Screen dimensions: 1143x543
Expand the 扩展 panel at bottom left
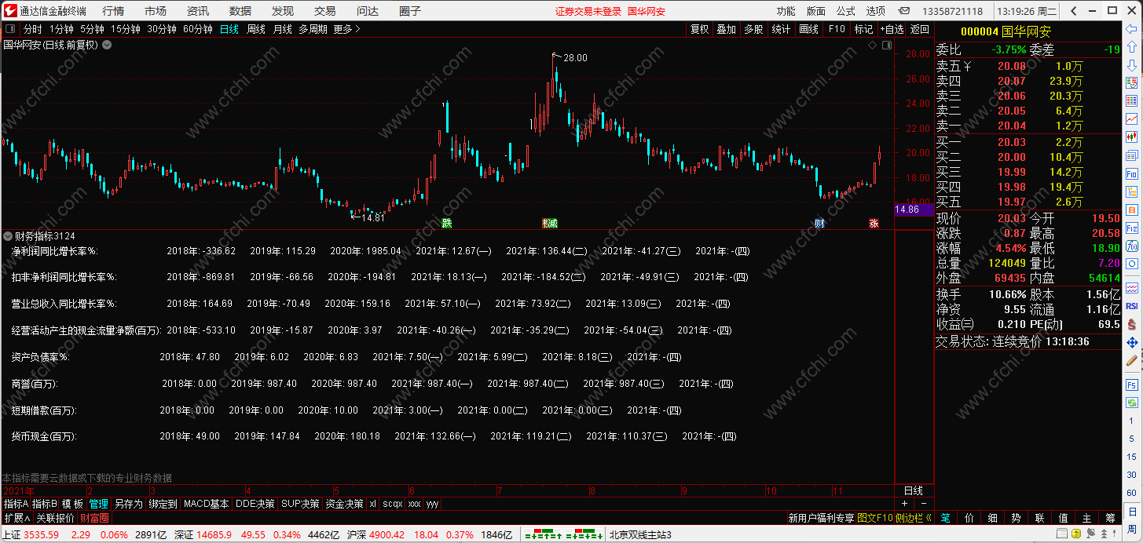pyautogui.click(x=16, y=518)
